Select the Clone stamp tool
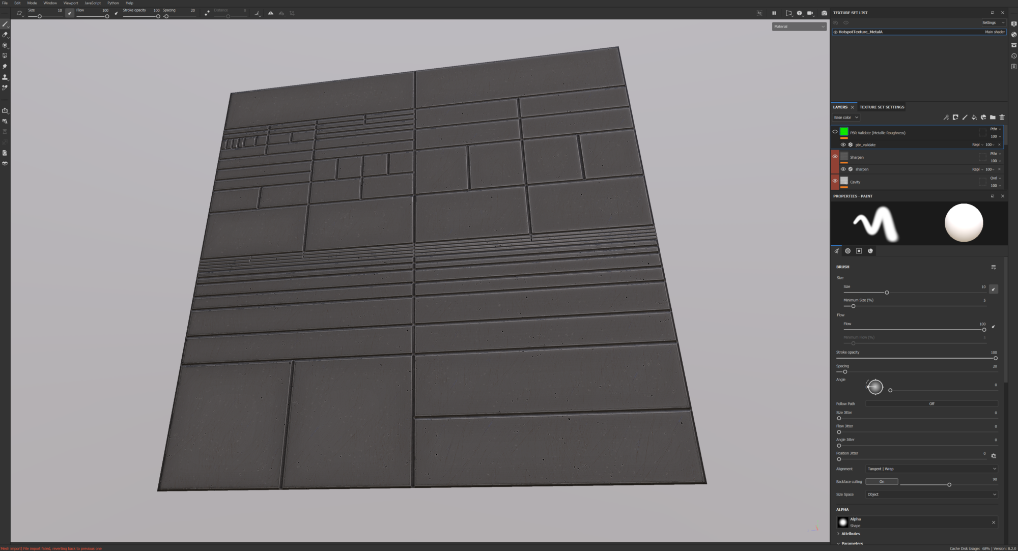Image resolution: width=1018 pixels, height=551 pixels. point(5,77)
